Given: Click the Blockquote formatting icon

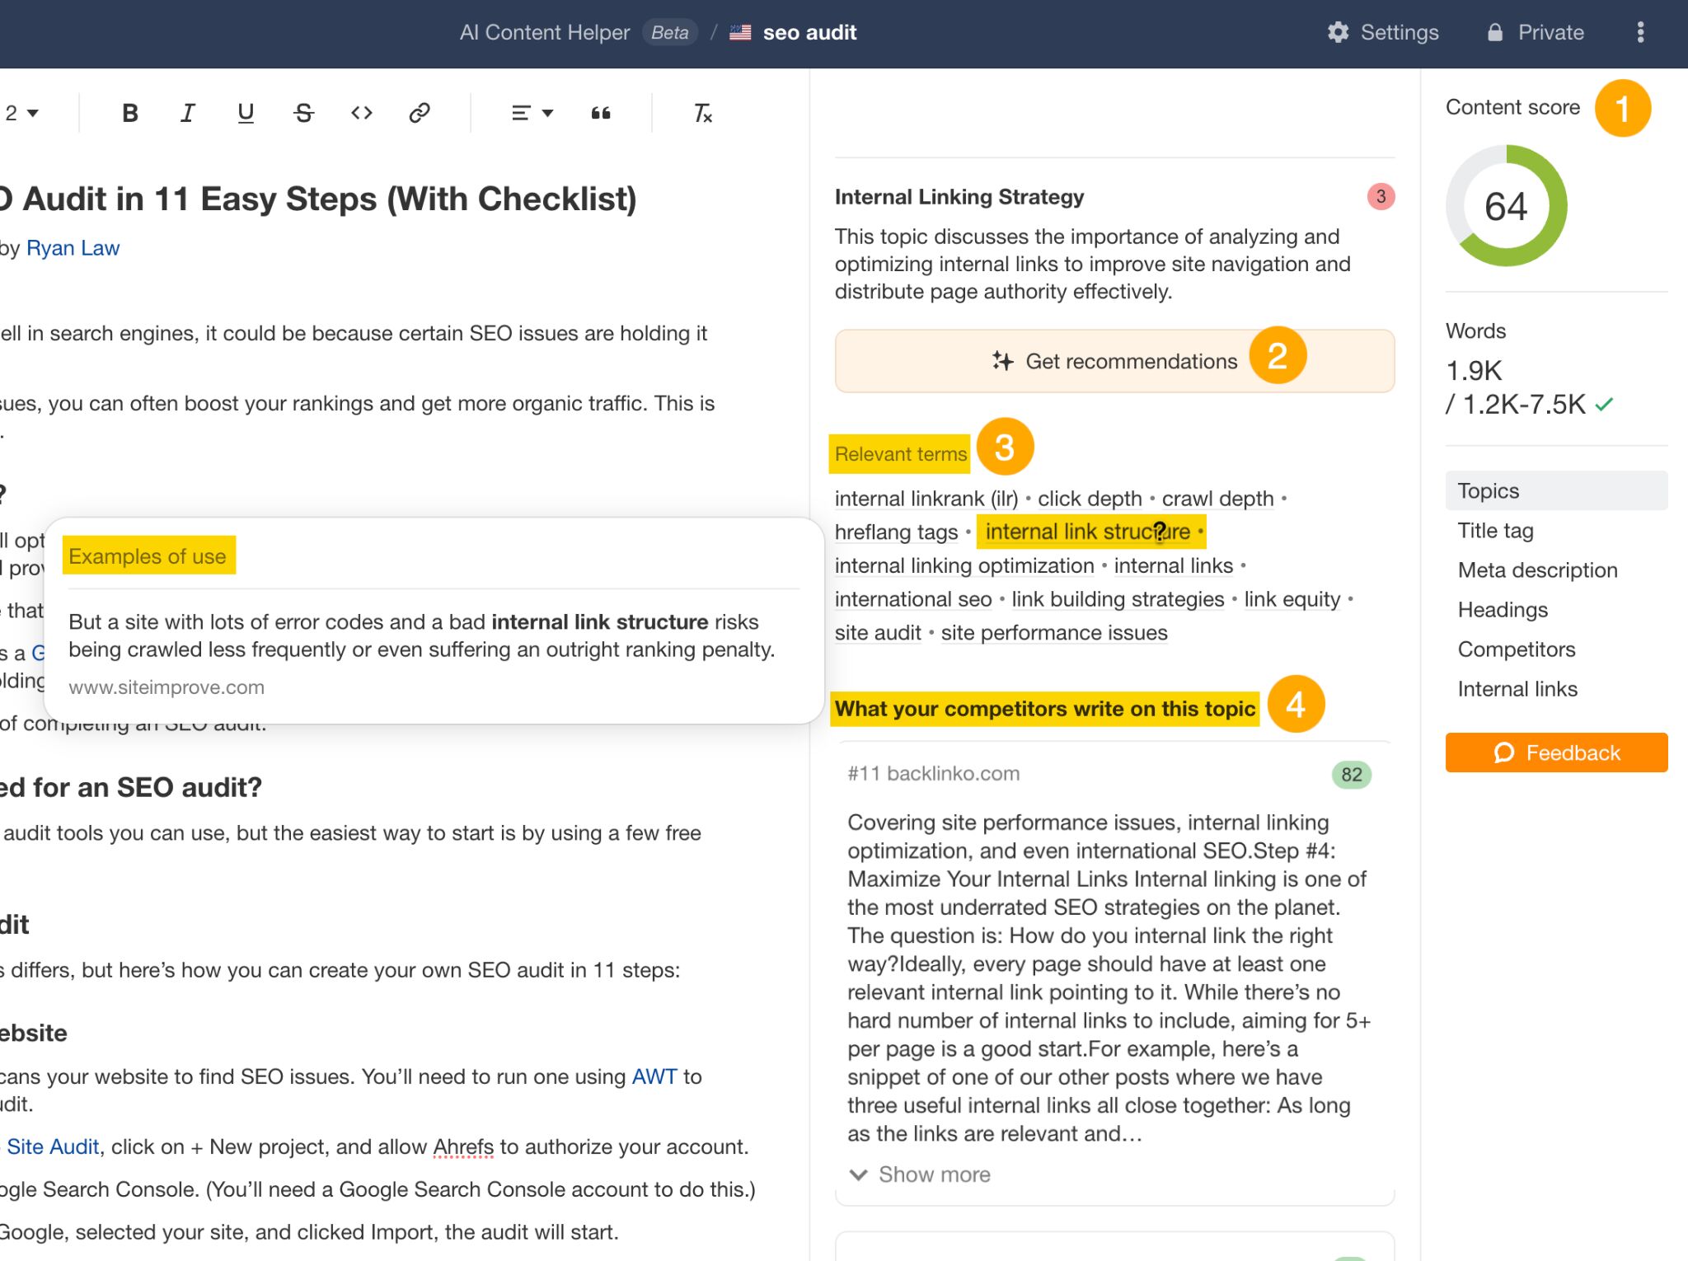Looking at the screenshot, I should (602, 113).
